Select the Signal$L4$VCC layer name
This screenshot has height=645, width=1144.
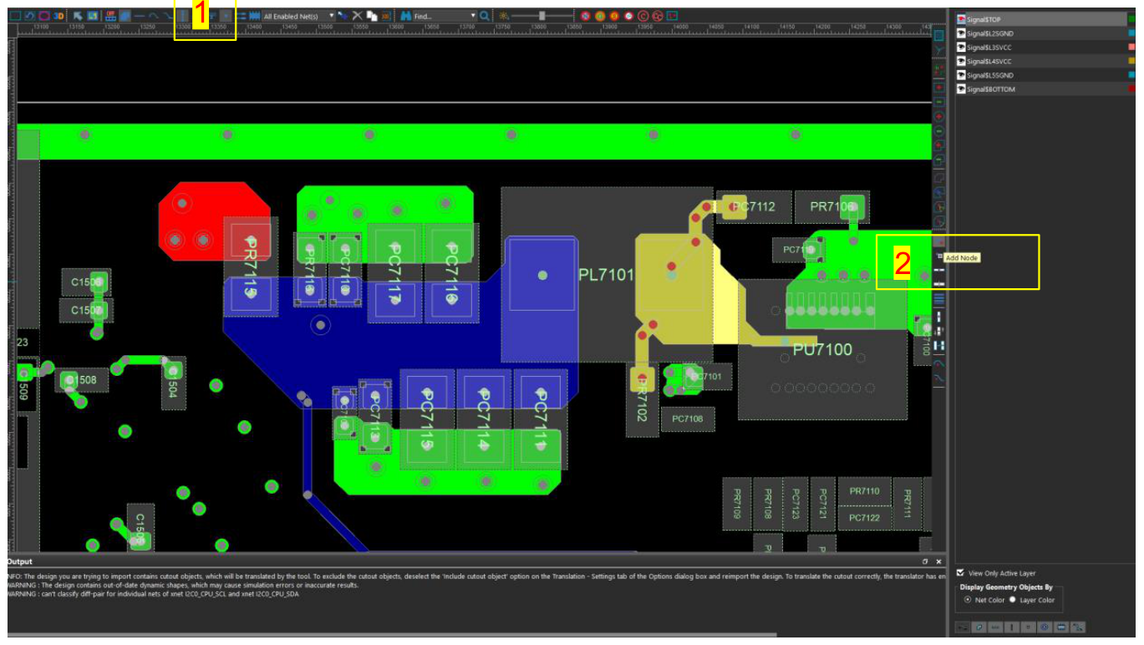989,62
